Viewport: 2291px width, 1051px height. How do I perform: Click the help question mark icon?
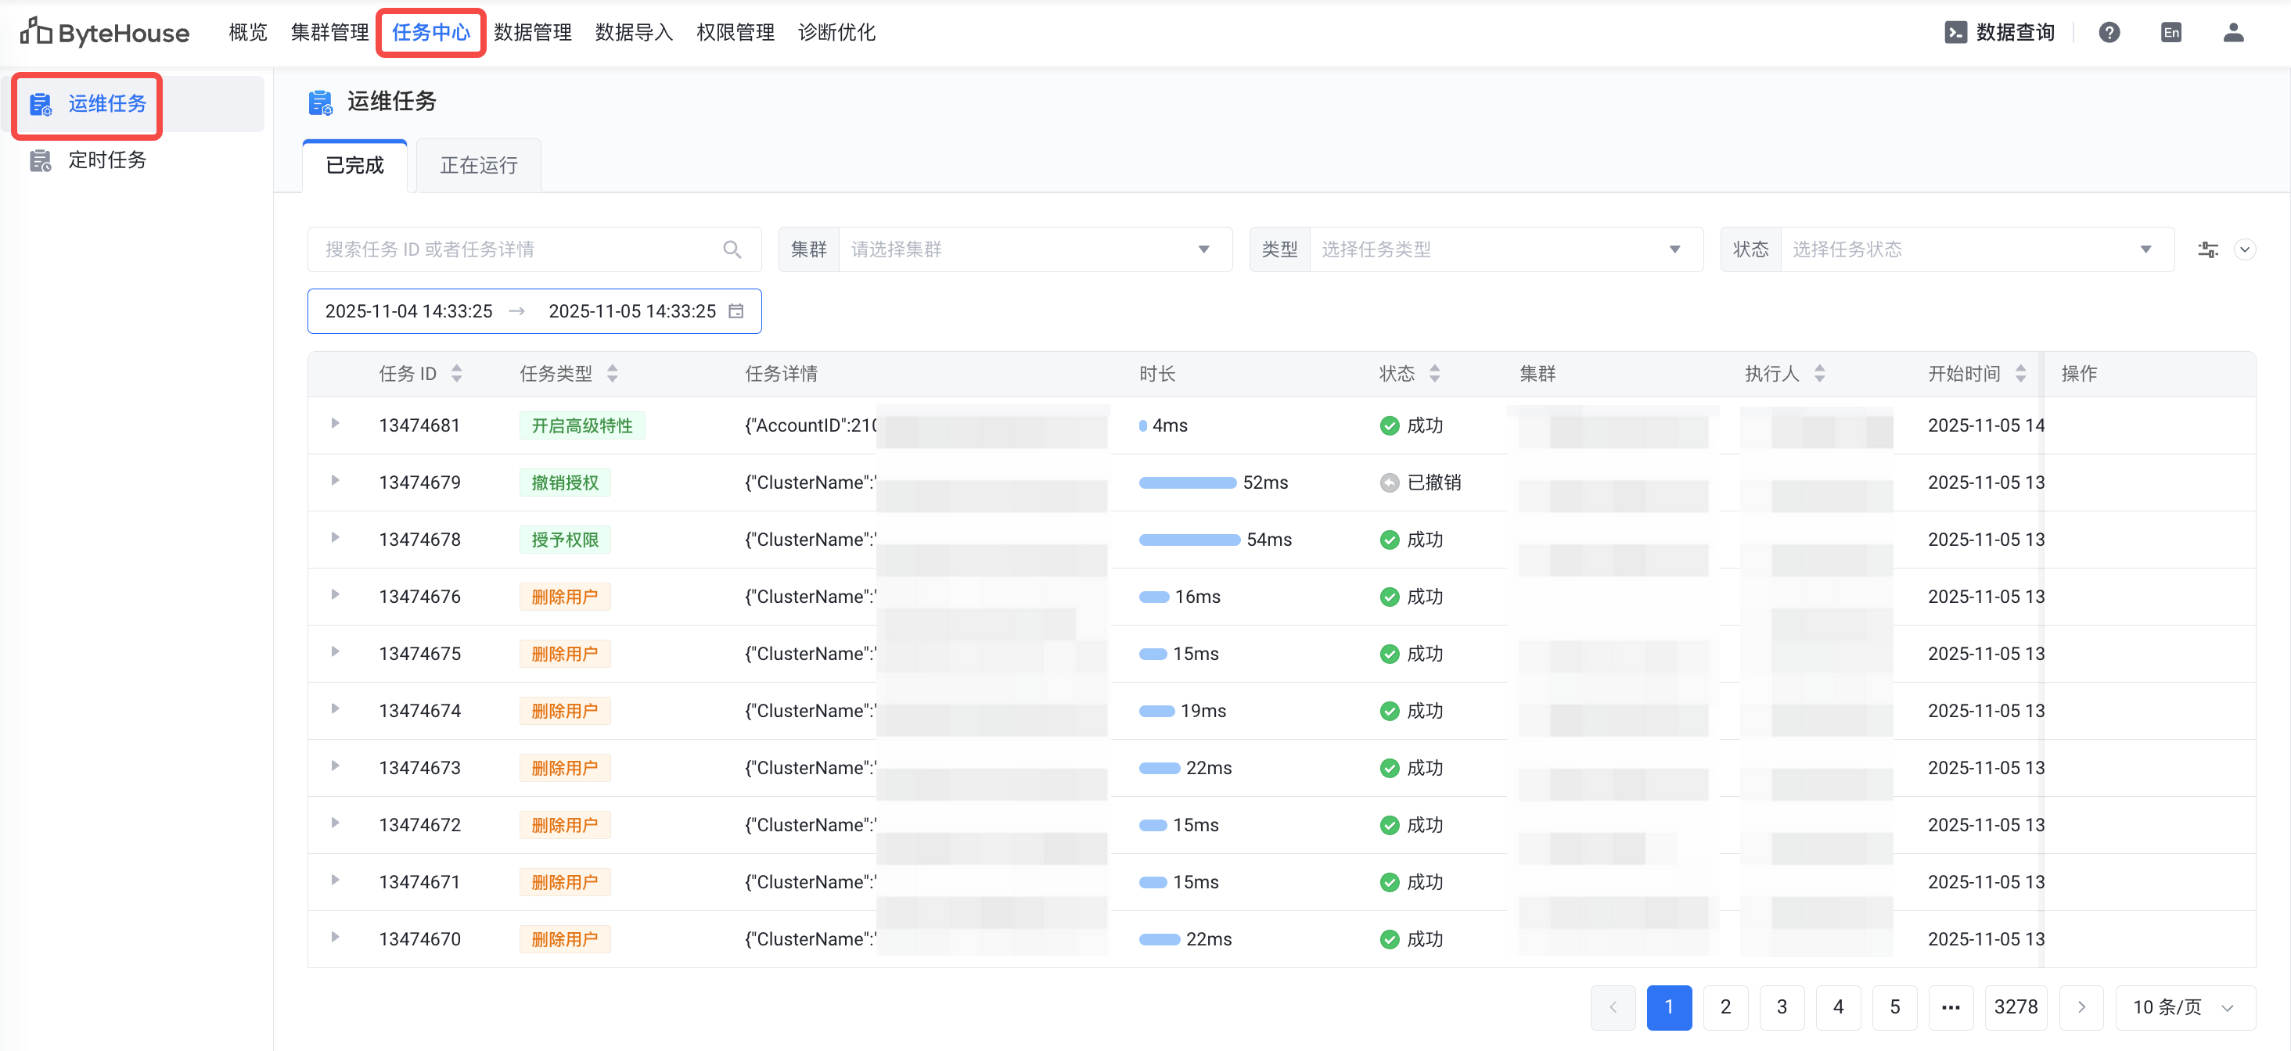point(2109,33)
